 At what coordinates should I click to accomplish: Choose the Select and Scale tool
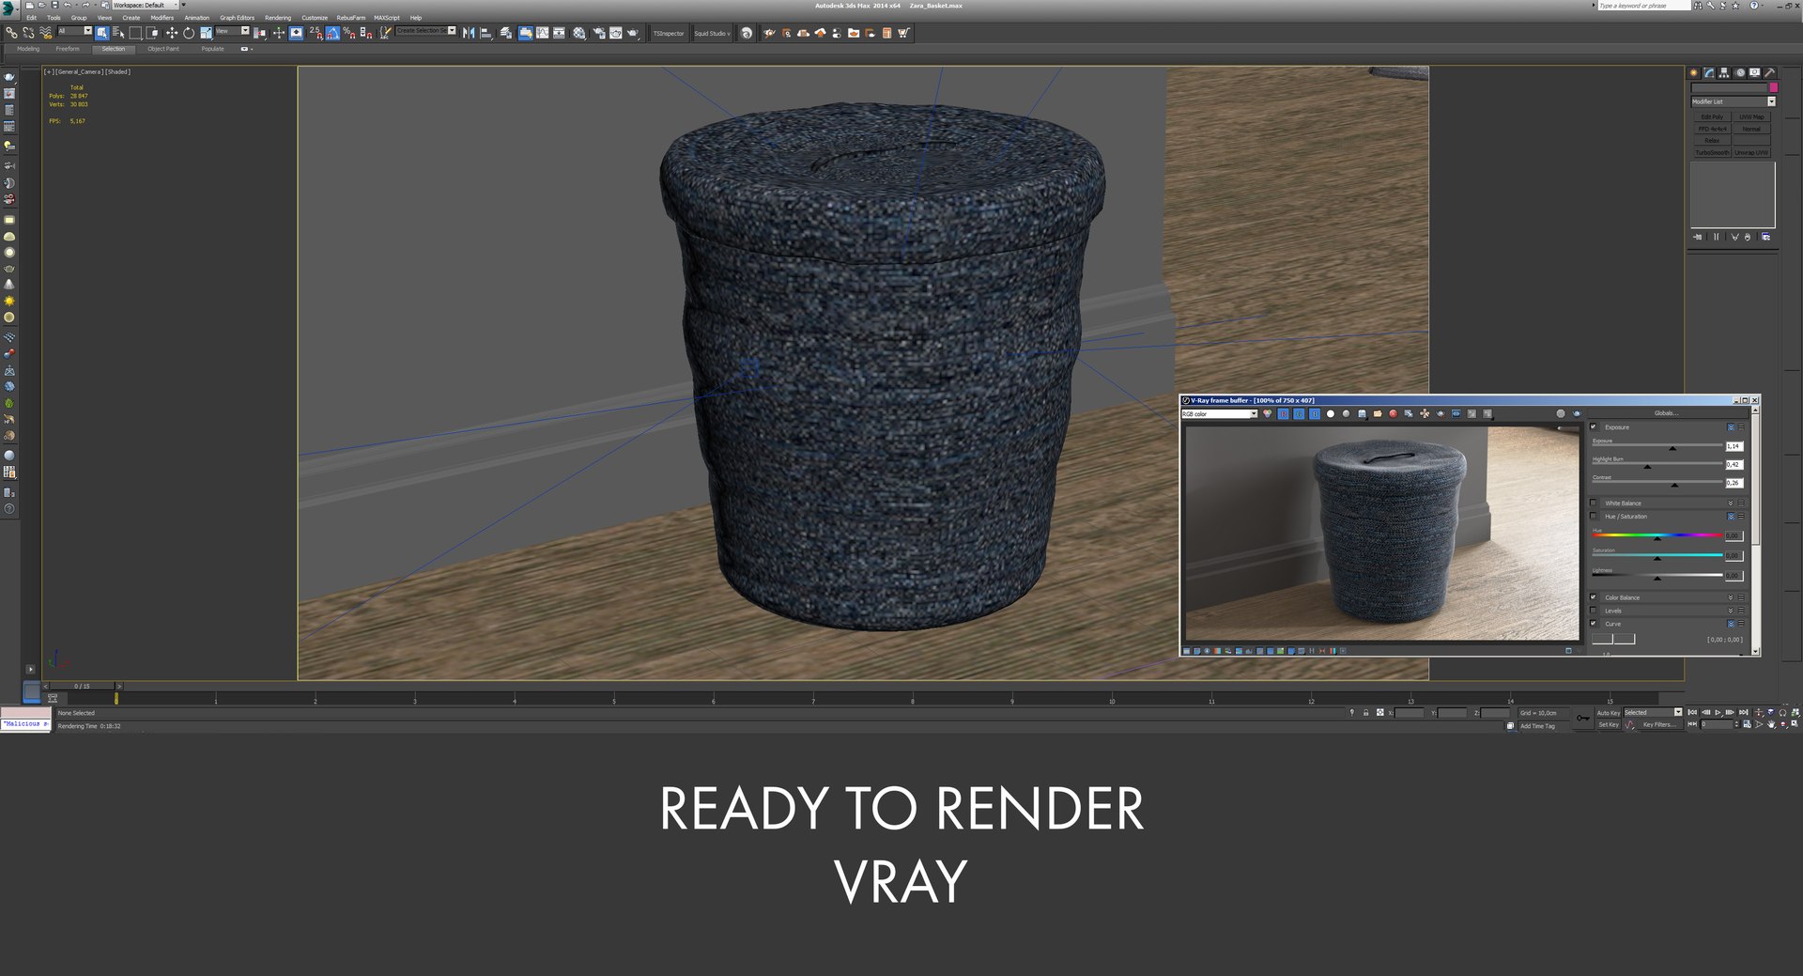coord(206,33)
